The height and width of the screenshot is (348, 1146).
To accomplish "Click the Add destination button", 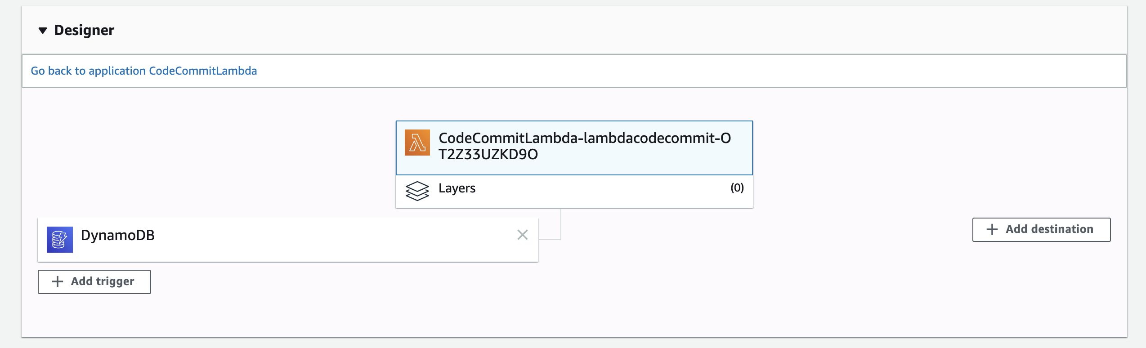I will (1042, 230).
